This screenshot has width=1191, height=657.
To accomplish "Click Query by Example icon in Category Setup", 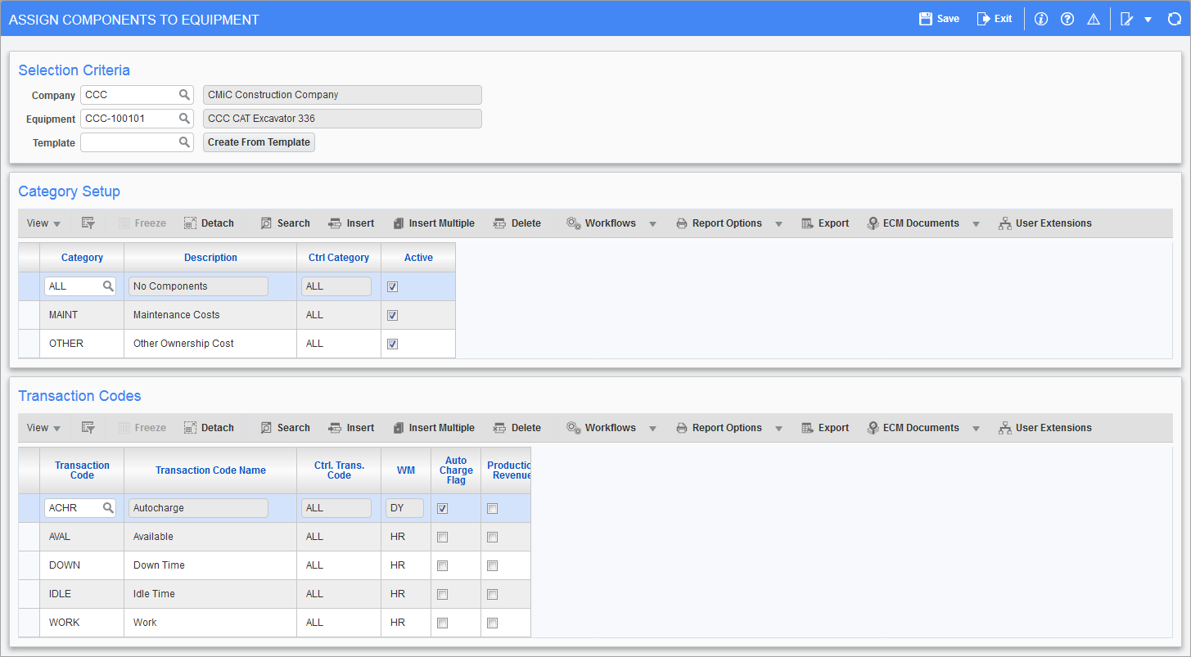I will 88,223.
